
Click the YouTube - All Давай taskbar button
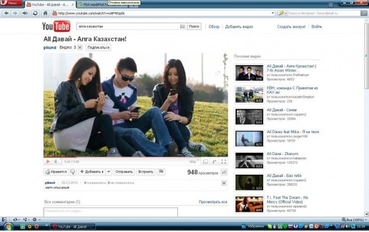tap(73, 227)
